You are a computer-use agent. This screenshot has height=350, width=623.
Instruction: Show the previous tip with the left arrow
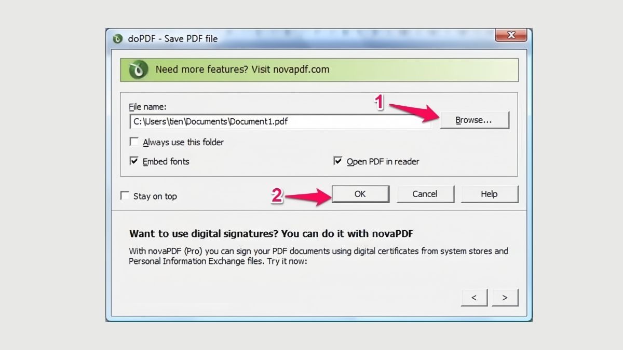pos(474,298)
